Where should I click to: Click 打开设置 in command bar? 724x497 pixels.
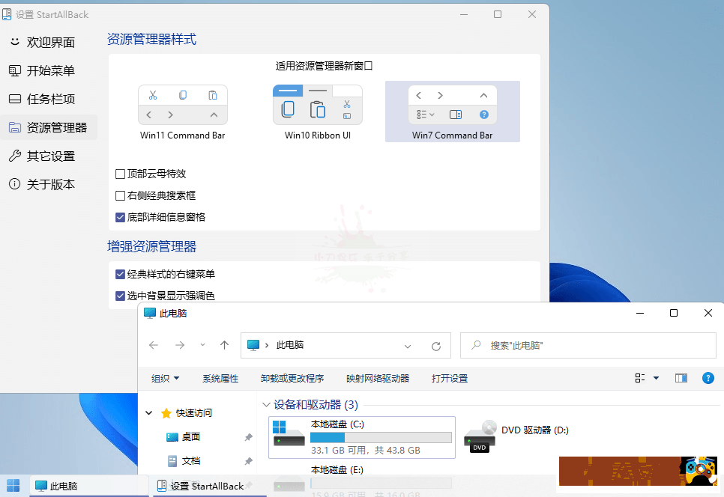450,379
